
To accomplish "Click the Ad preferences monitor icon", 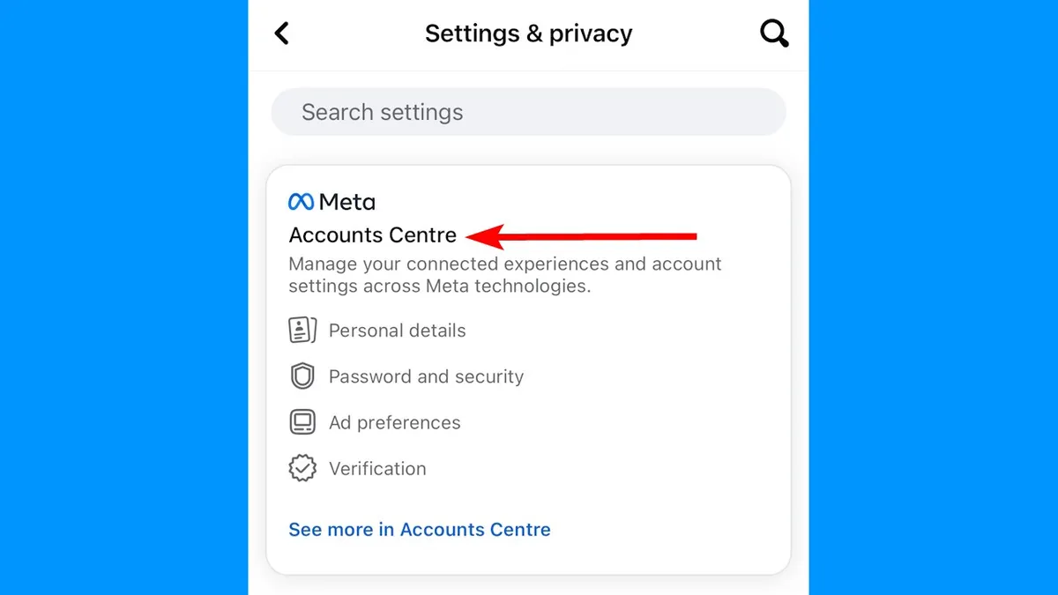I will coord(302,422).
